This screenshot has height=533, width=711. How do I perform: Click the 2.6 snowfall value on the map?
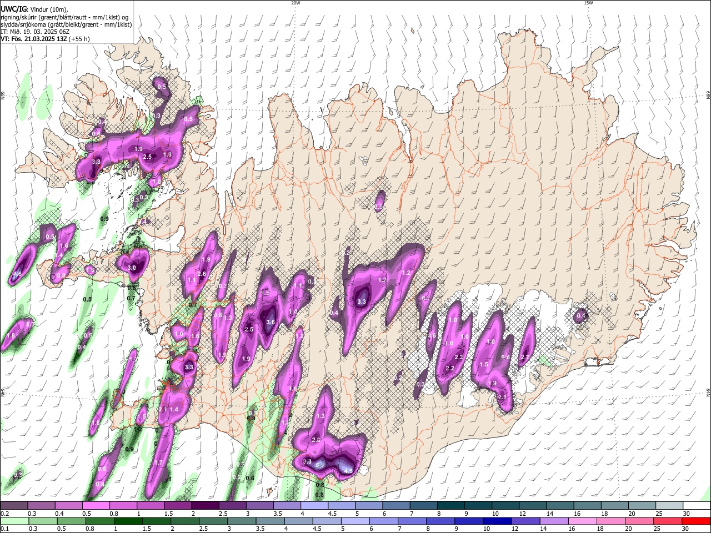click(x=202, y=274)
